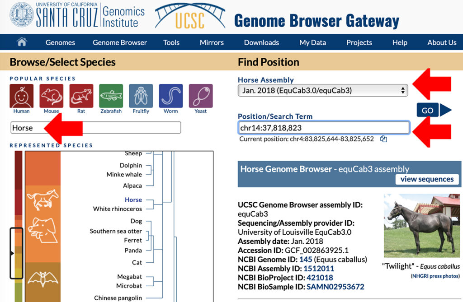463x302 pixels.
Task: Copy the current position to clipboard
Action: [x=383, y=139]
